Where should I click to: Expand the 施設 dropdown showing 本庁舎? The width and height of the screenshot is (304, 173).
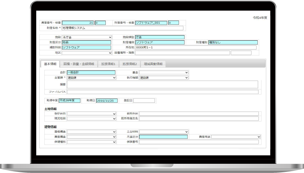(x=87, y=37)
